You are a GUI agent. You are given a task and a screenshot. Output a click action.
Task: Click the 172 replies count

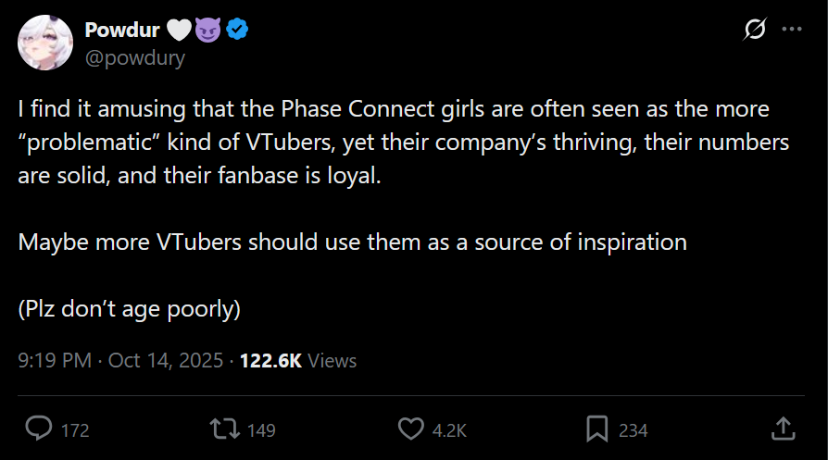[x=75, y=430]
